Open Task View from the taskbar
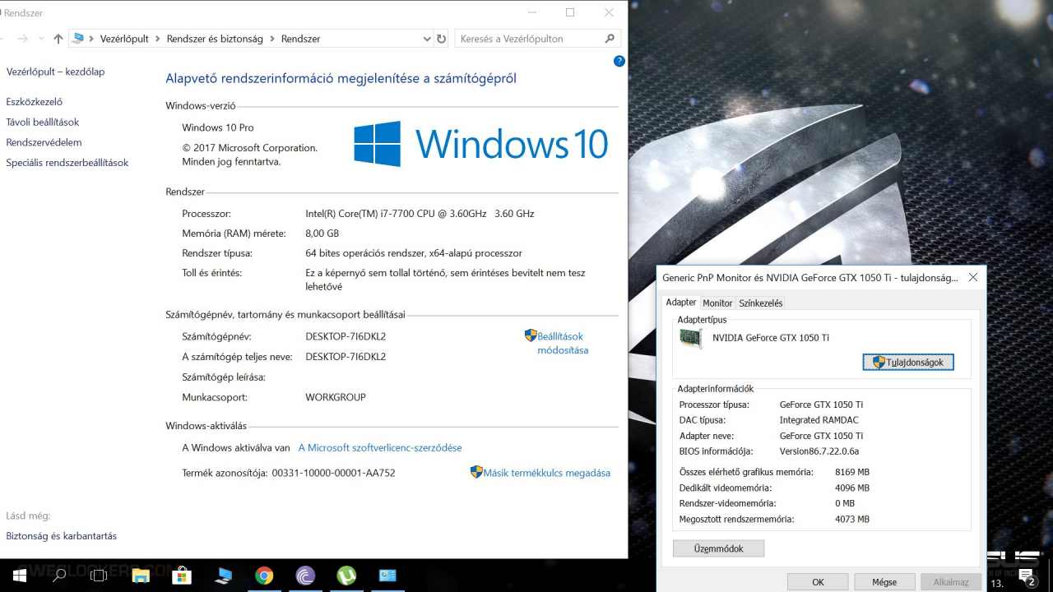Screen dimensions: 1053x592 (x=99, y=576)
